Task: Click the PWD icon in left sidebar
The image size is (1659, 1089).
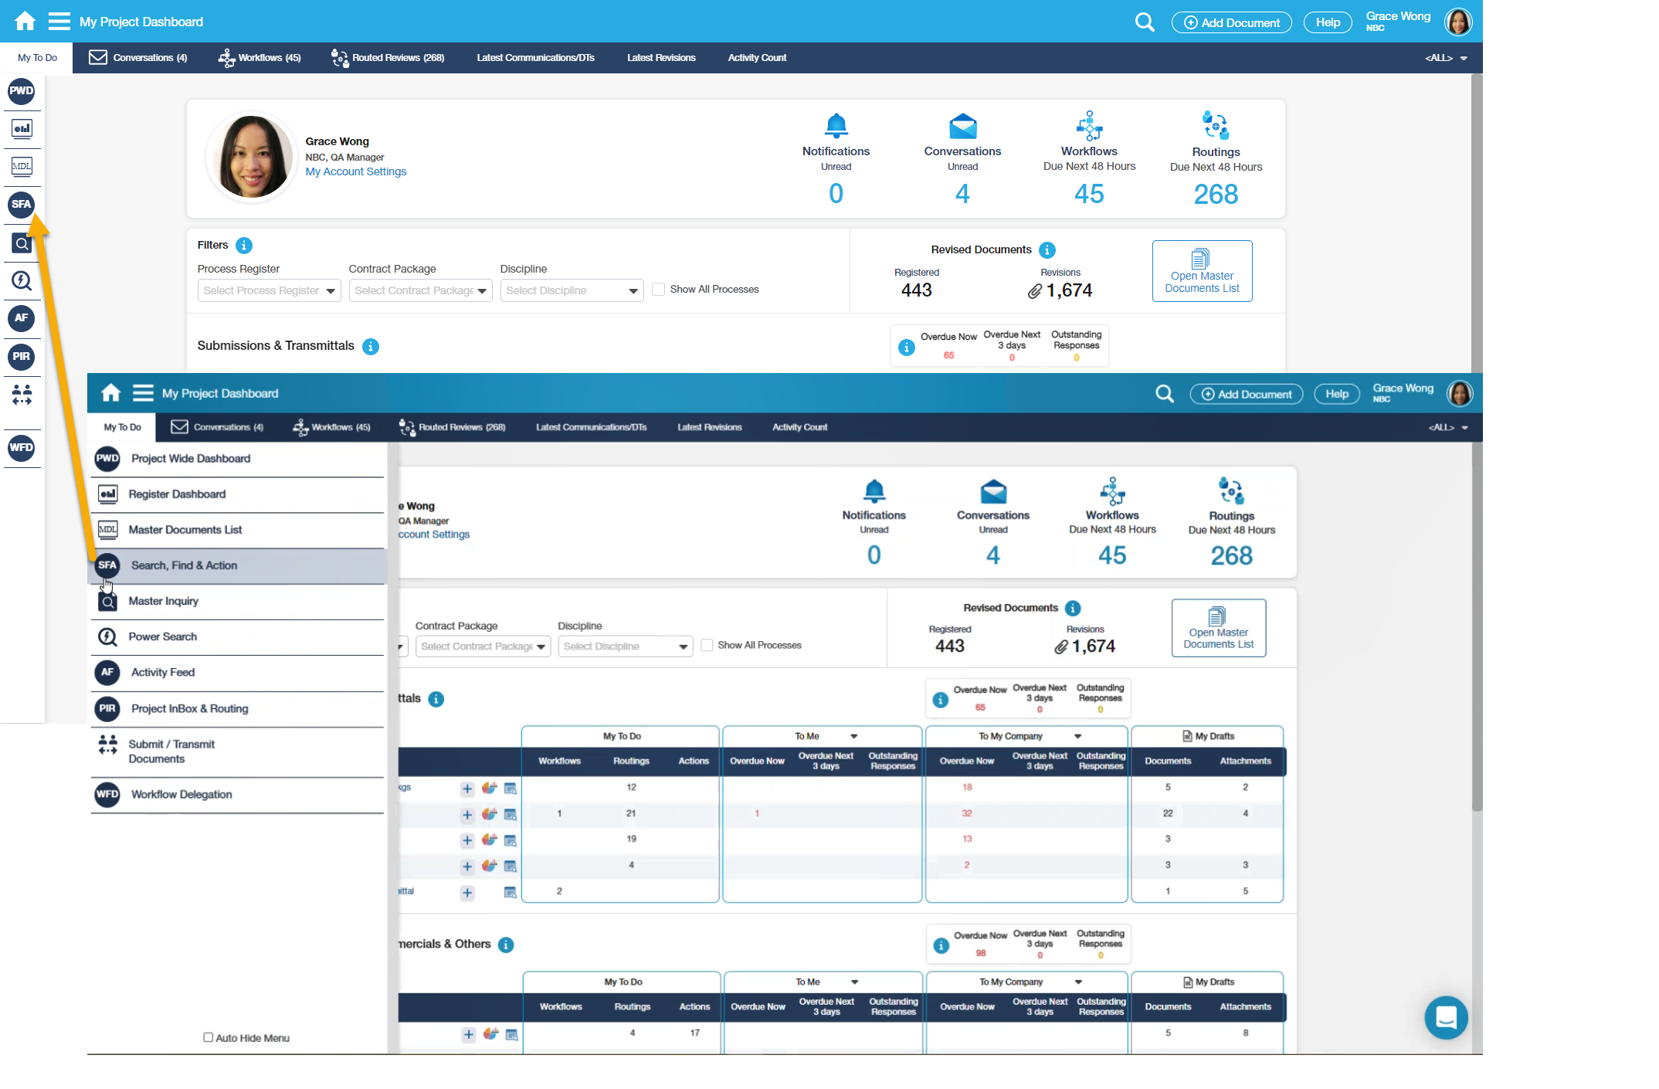Action: click(22, 91)
